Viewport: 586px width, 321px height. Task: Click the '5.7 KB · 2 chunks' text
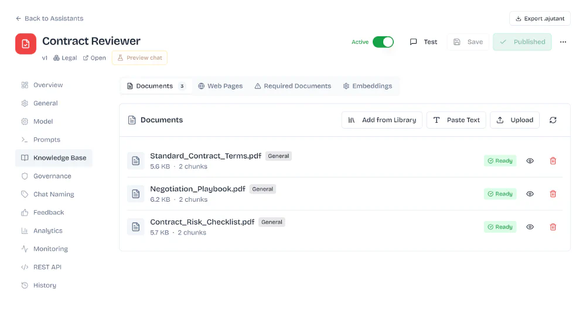tap(178, 233)
